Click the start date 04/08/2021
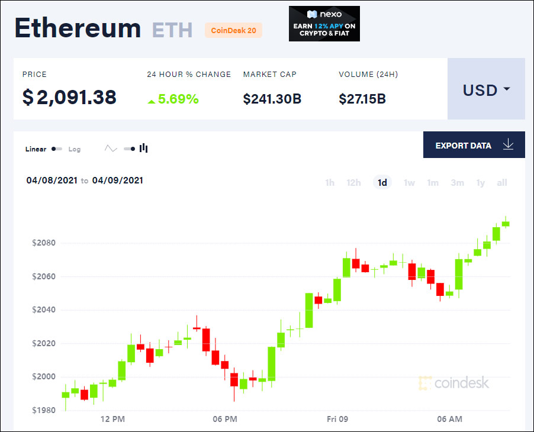The width and height of the screenshot is (534, 432). coord(52,180)
